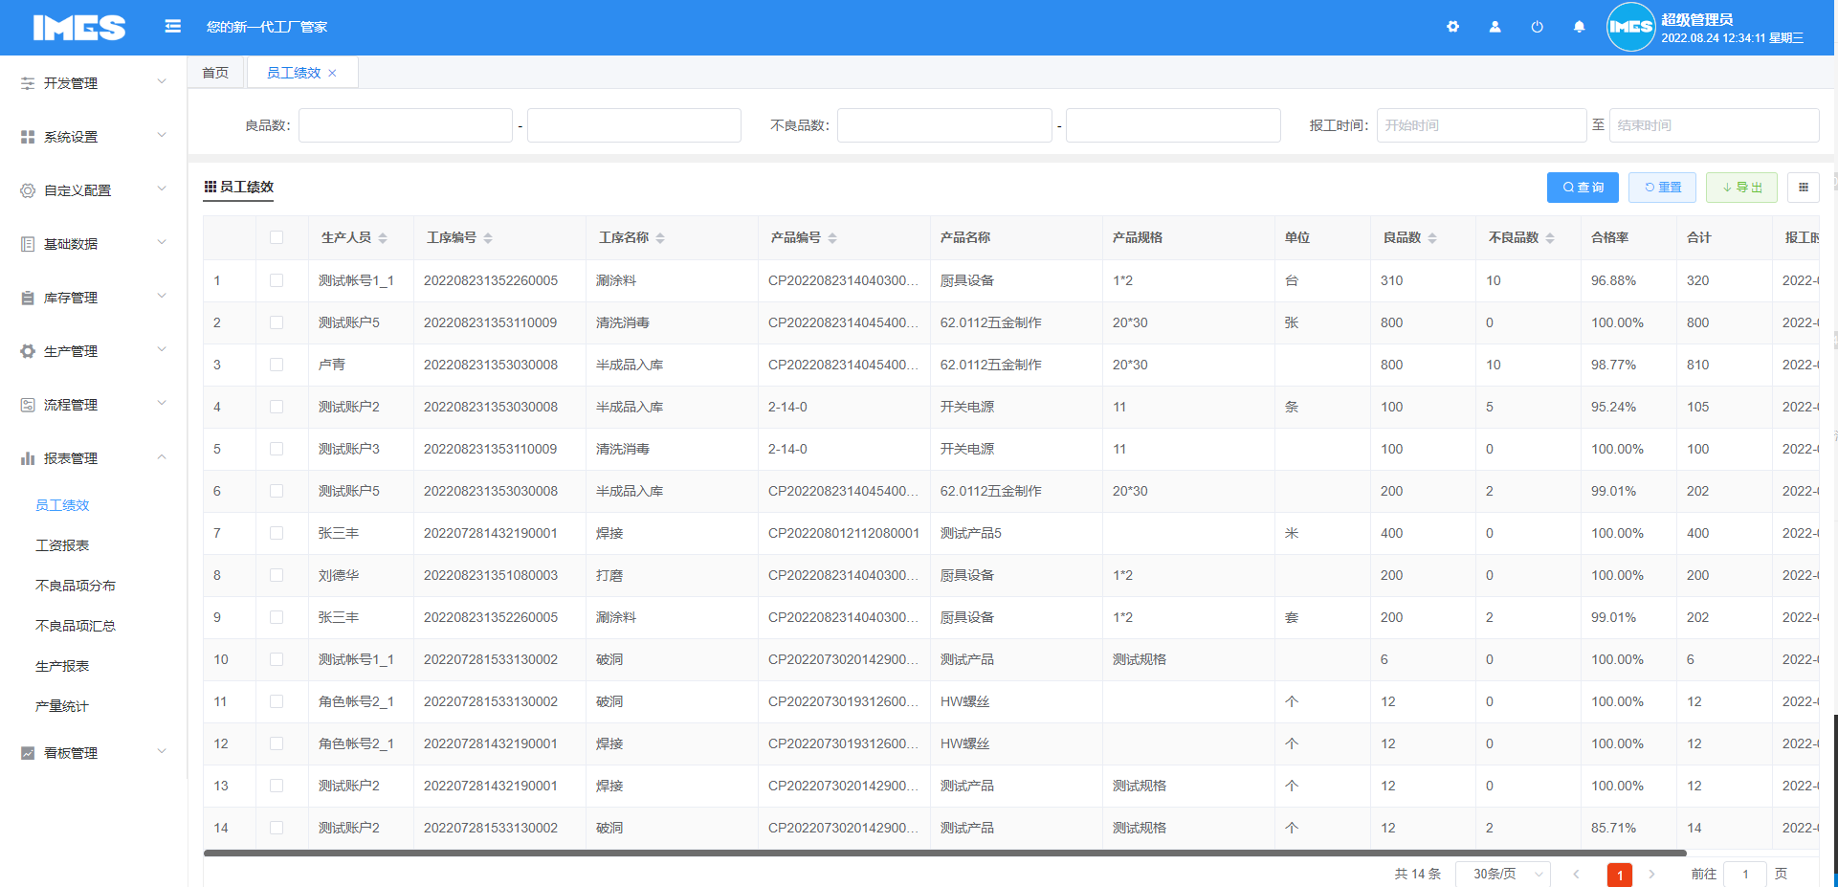The image size is (1838, 887).
Task: Expand 开发管理 menu chevron
Action: [x=162, y=82]
